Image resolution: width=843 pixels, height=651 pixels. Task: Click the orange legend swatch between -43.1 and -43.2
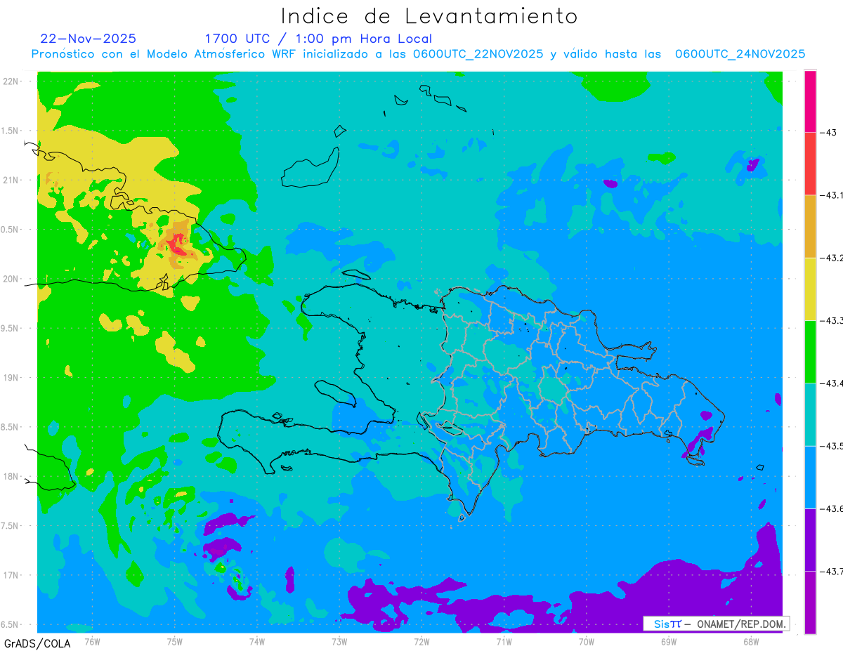810,226
